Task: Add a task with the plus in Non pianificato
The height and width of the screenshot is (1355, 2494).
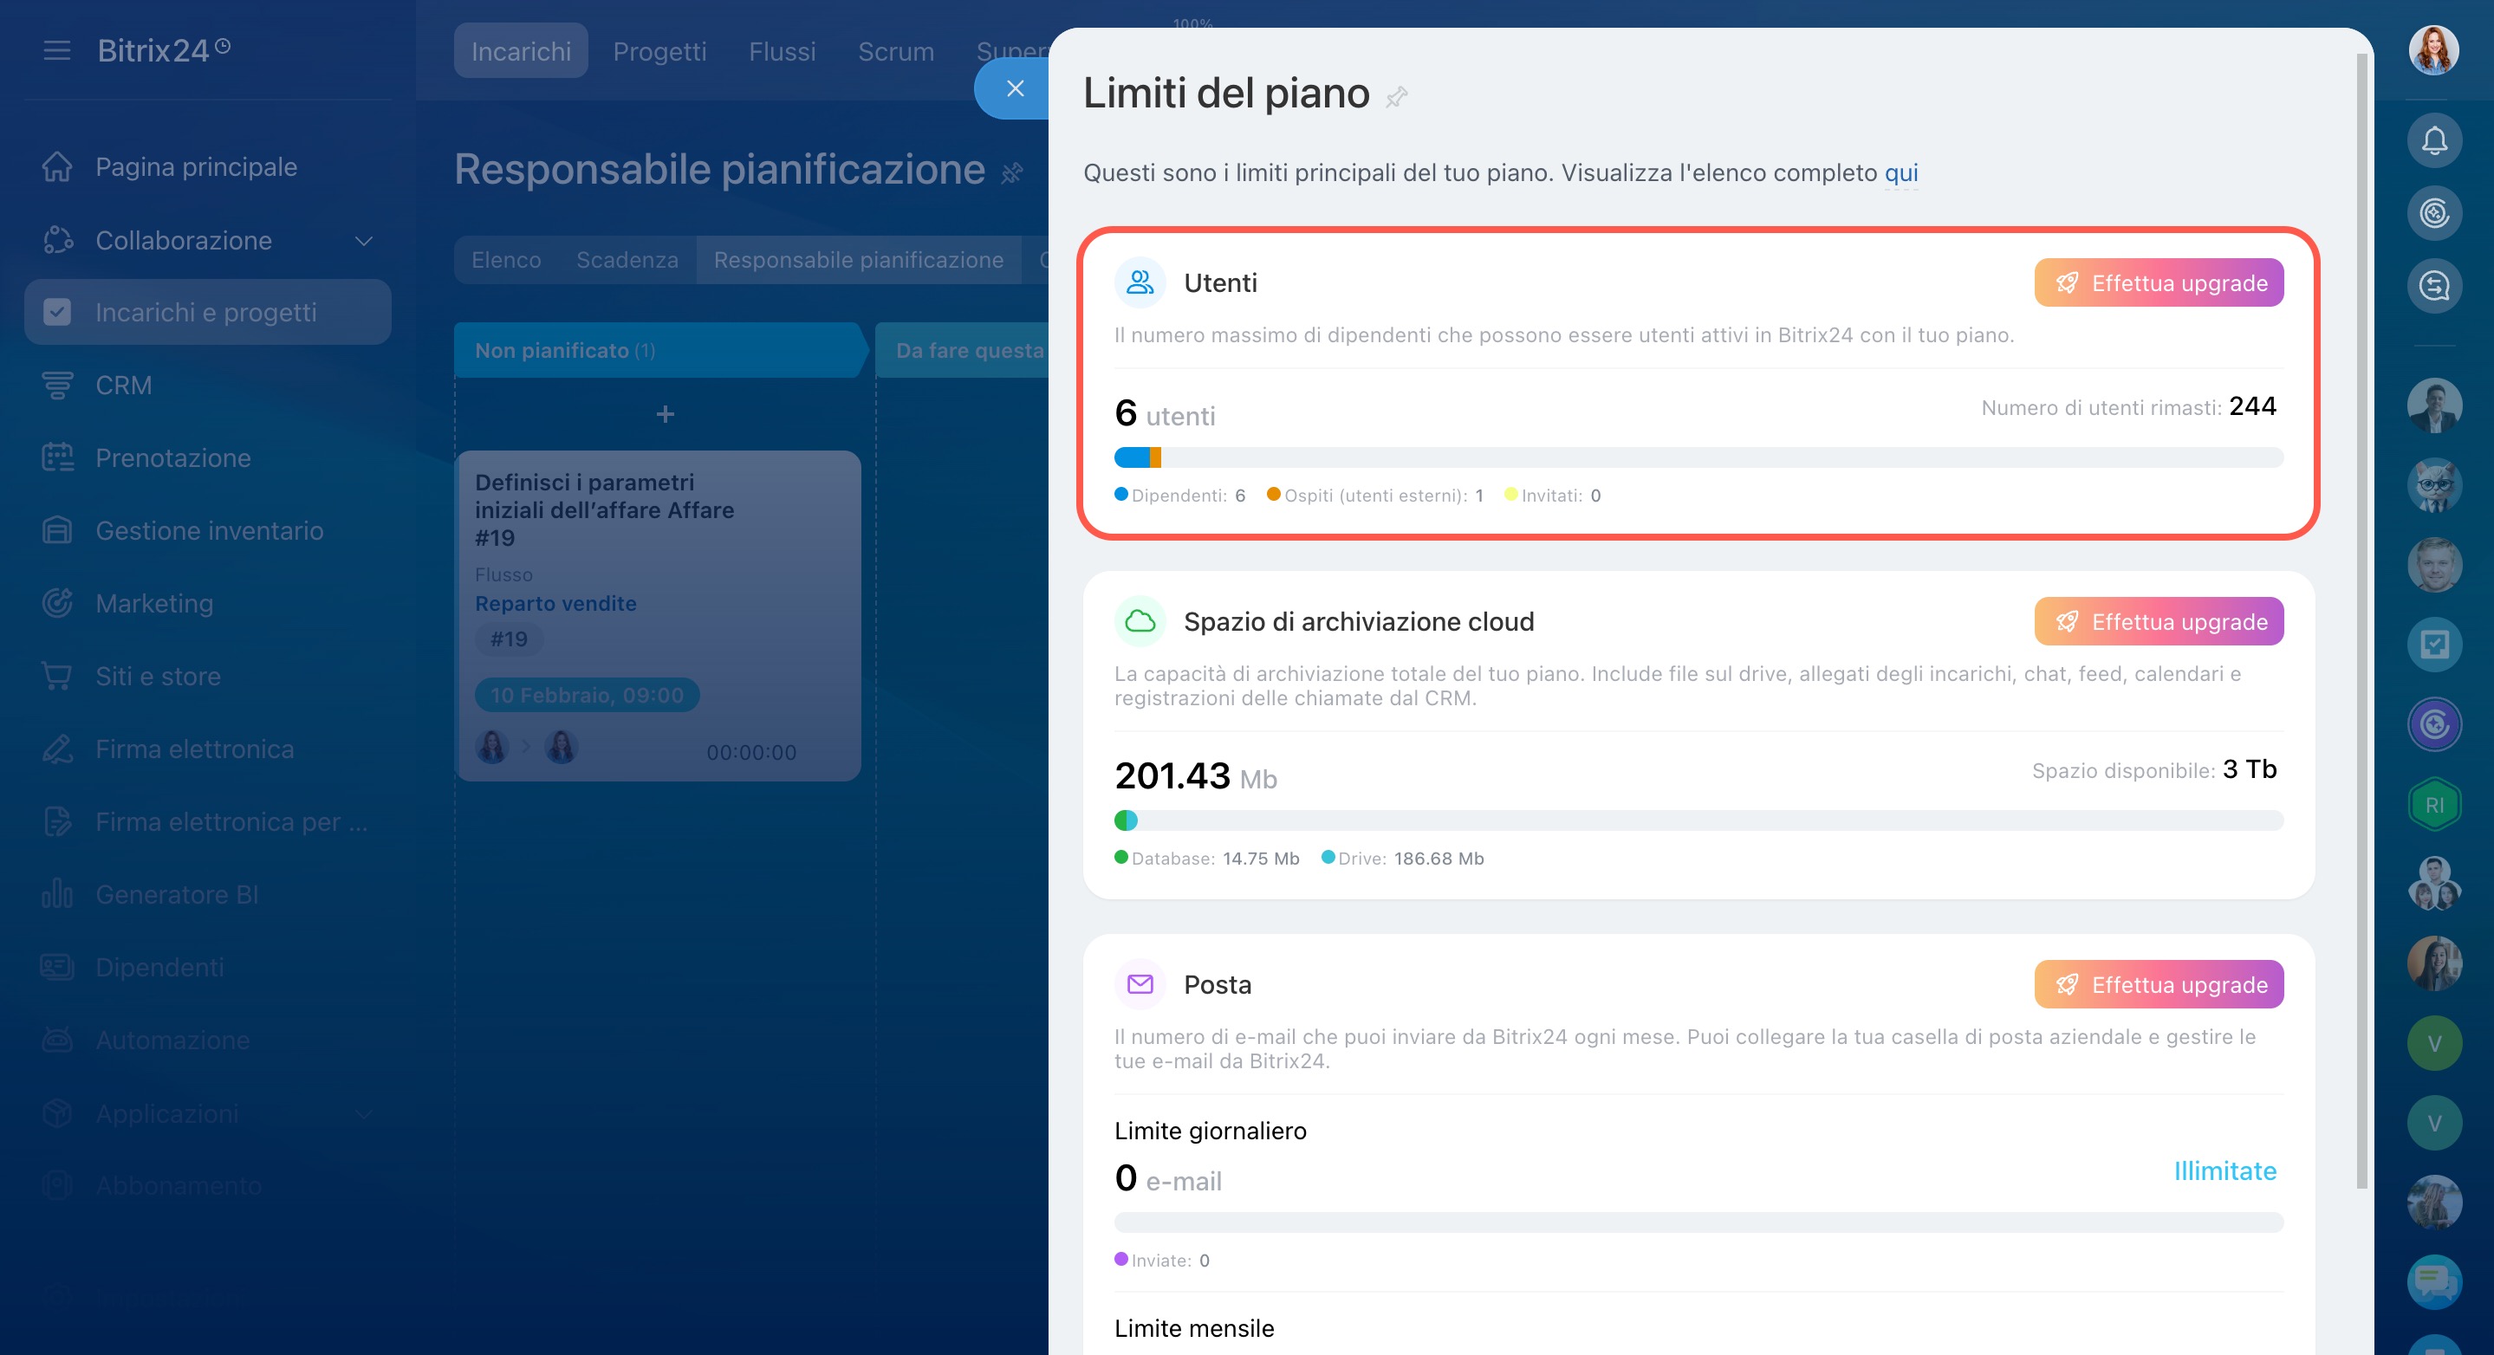Action: (x=664, y=414)
